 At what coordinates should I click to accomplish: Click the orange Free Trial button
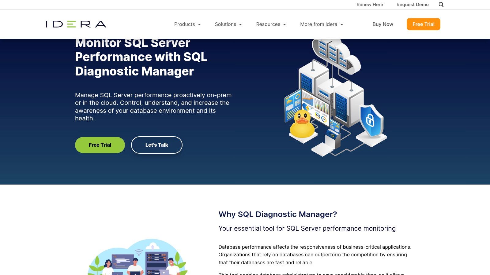point(423,24)
